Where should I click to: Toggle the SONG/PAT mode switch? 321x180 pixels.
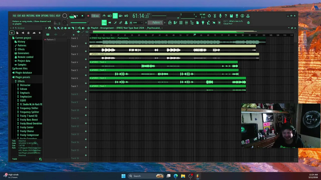(72, 16)
